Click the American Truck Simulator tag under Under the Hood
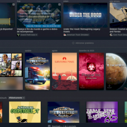 (x=78, y=35)
